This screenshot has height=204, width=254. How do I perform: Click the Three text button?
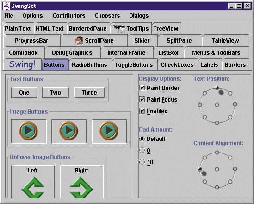89,93
